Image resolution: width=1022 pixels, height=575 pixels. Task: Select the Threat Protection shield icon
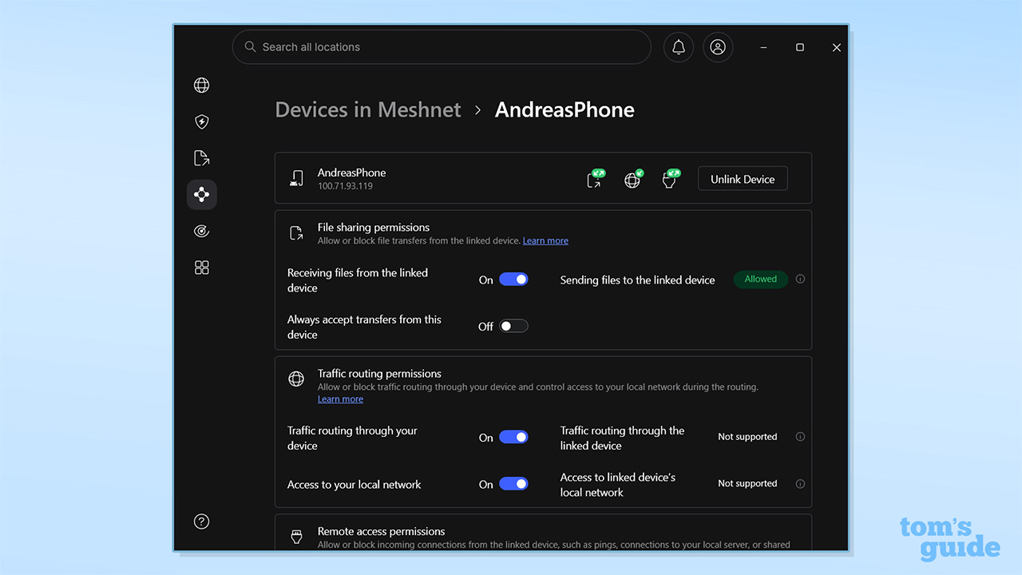(x=201, y=121)
